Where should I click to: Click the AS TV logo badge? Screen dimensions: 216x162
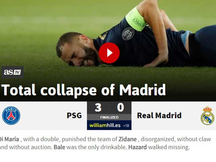tap(12, 72)
